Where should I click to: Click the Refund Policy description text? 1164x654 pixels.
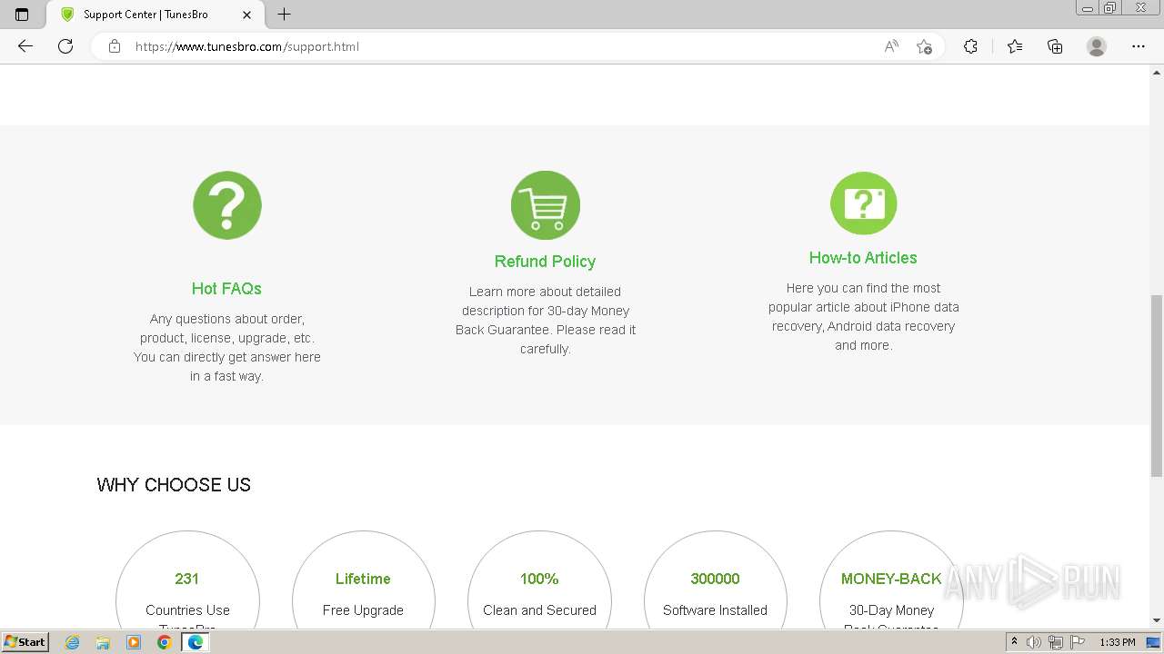tap(546, 320)
